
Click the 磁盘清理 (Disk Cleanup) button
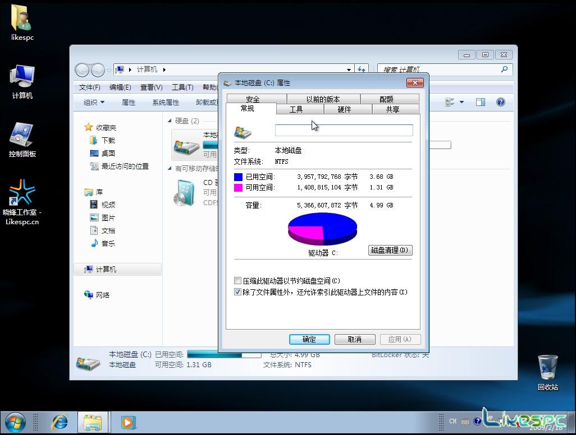pyautogui.click(x=390, y=250)
